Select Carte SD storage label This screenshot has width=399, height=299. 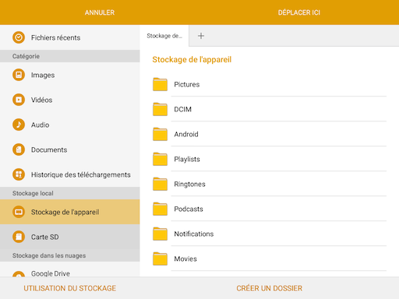tap(45, 237)
